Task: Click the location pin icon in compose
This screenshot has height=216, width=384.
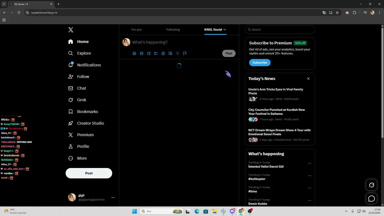Action: pyautogui.click(x=178, y=53)
